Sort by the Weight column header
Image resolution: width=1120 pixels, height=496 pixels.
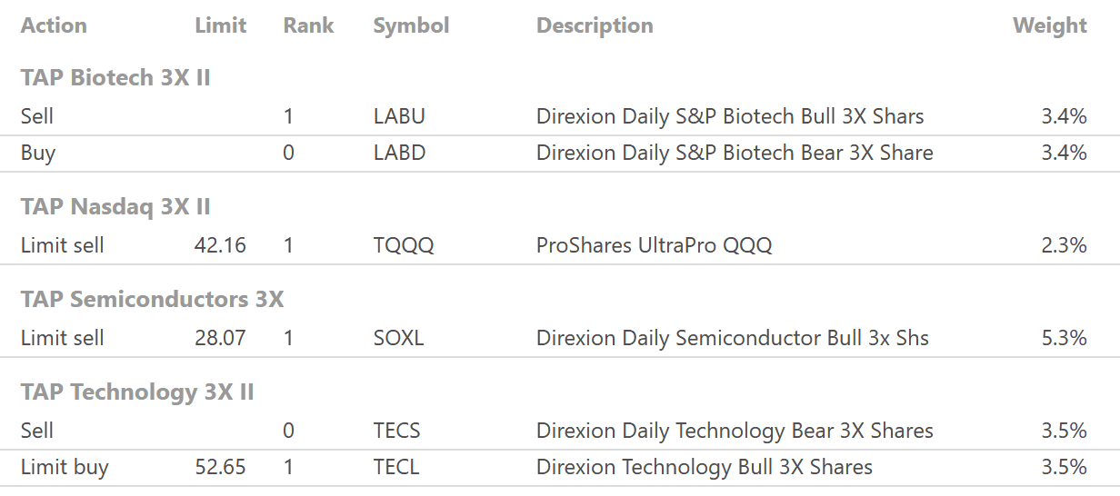click(1049, 25)
